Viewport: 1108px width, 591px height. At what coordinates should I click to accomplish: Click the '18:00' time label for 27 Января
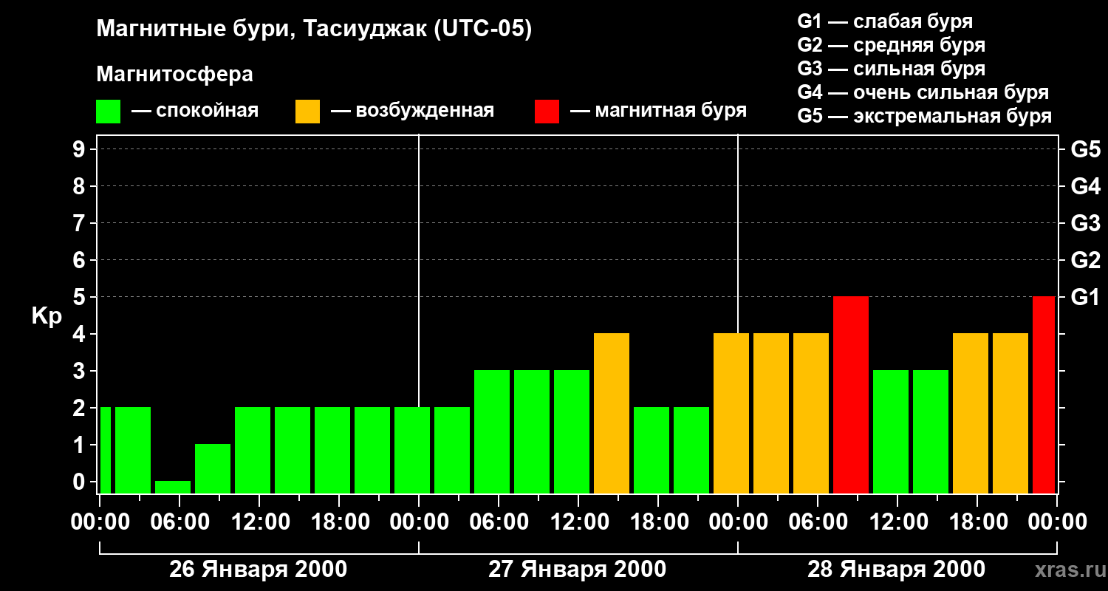click(658, 522)
